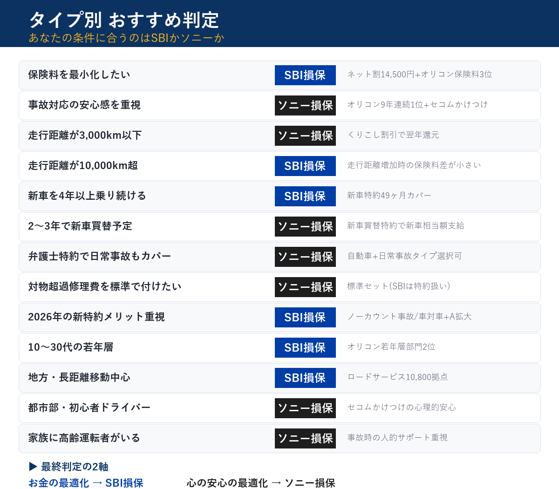
Task: Click ソニー損保 on the 対物超過修理費 row
Action: 305,287
